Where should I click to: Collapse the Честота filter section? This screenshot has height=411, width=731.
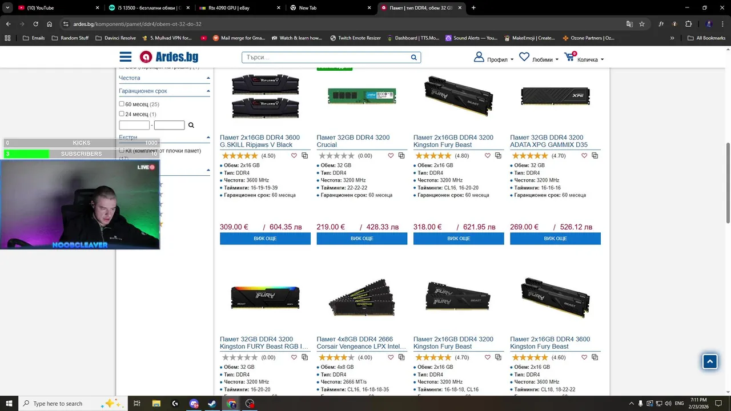click(208, 78)
